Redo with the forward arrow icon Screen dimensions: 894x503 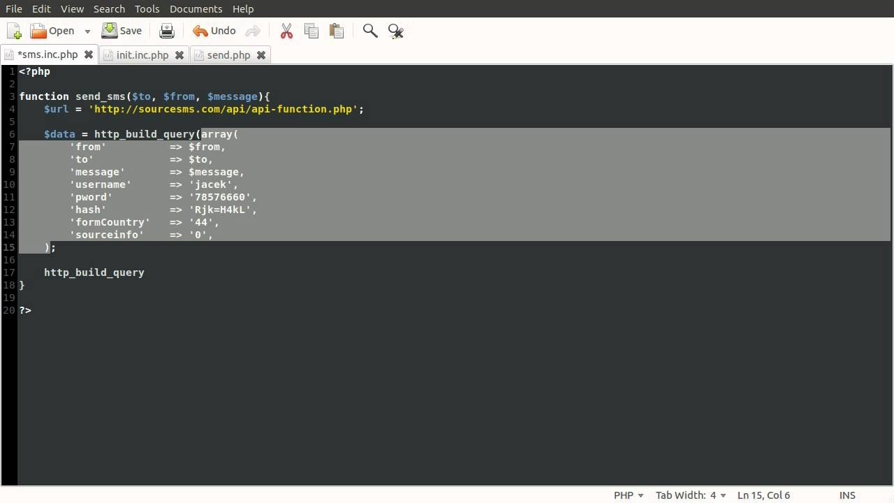[253, 31]
